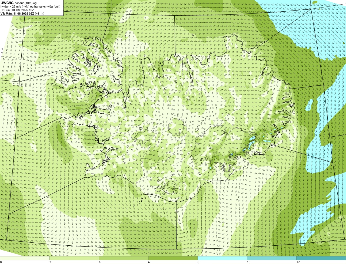Click the pale cyan 8–10 legend color segment
346x264 pixels.
[x=223, y=258]
